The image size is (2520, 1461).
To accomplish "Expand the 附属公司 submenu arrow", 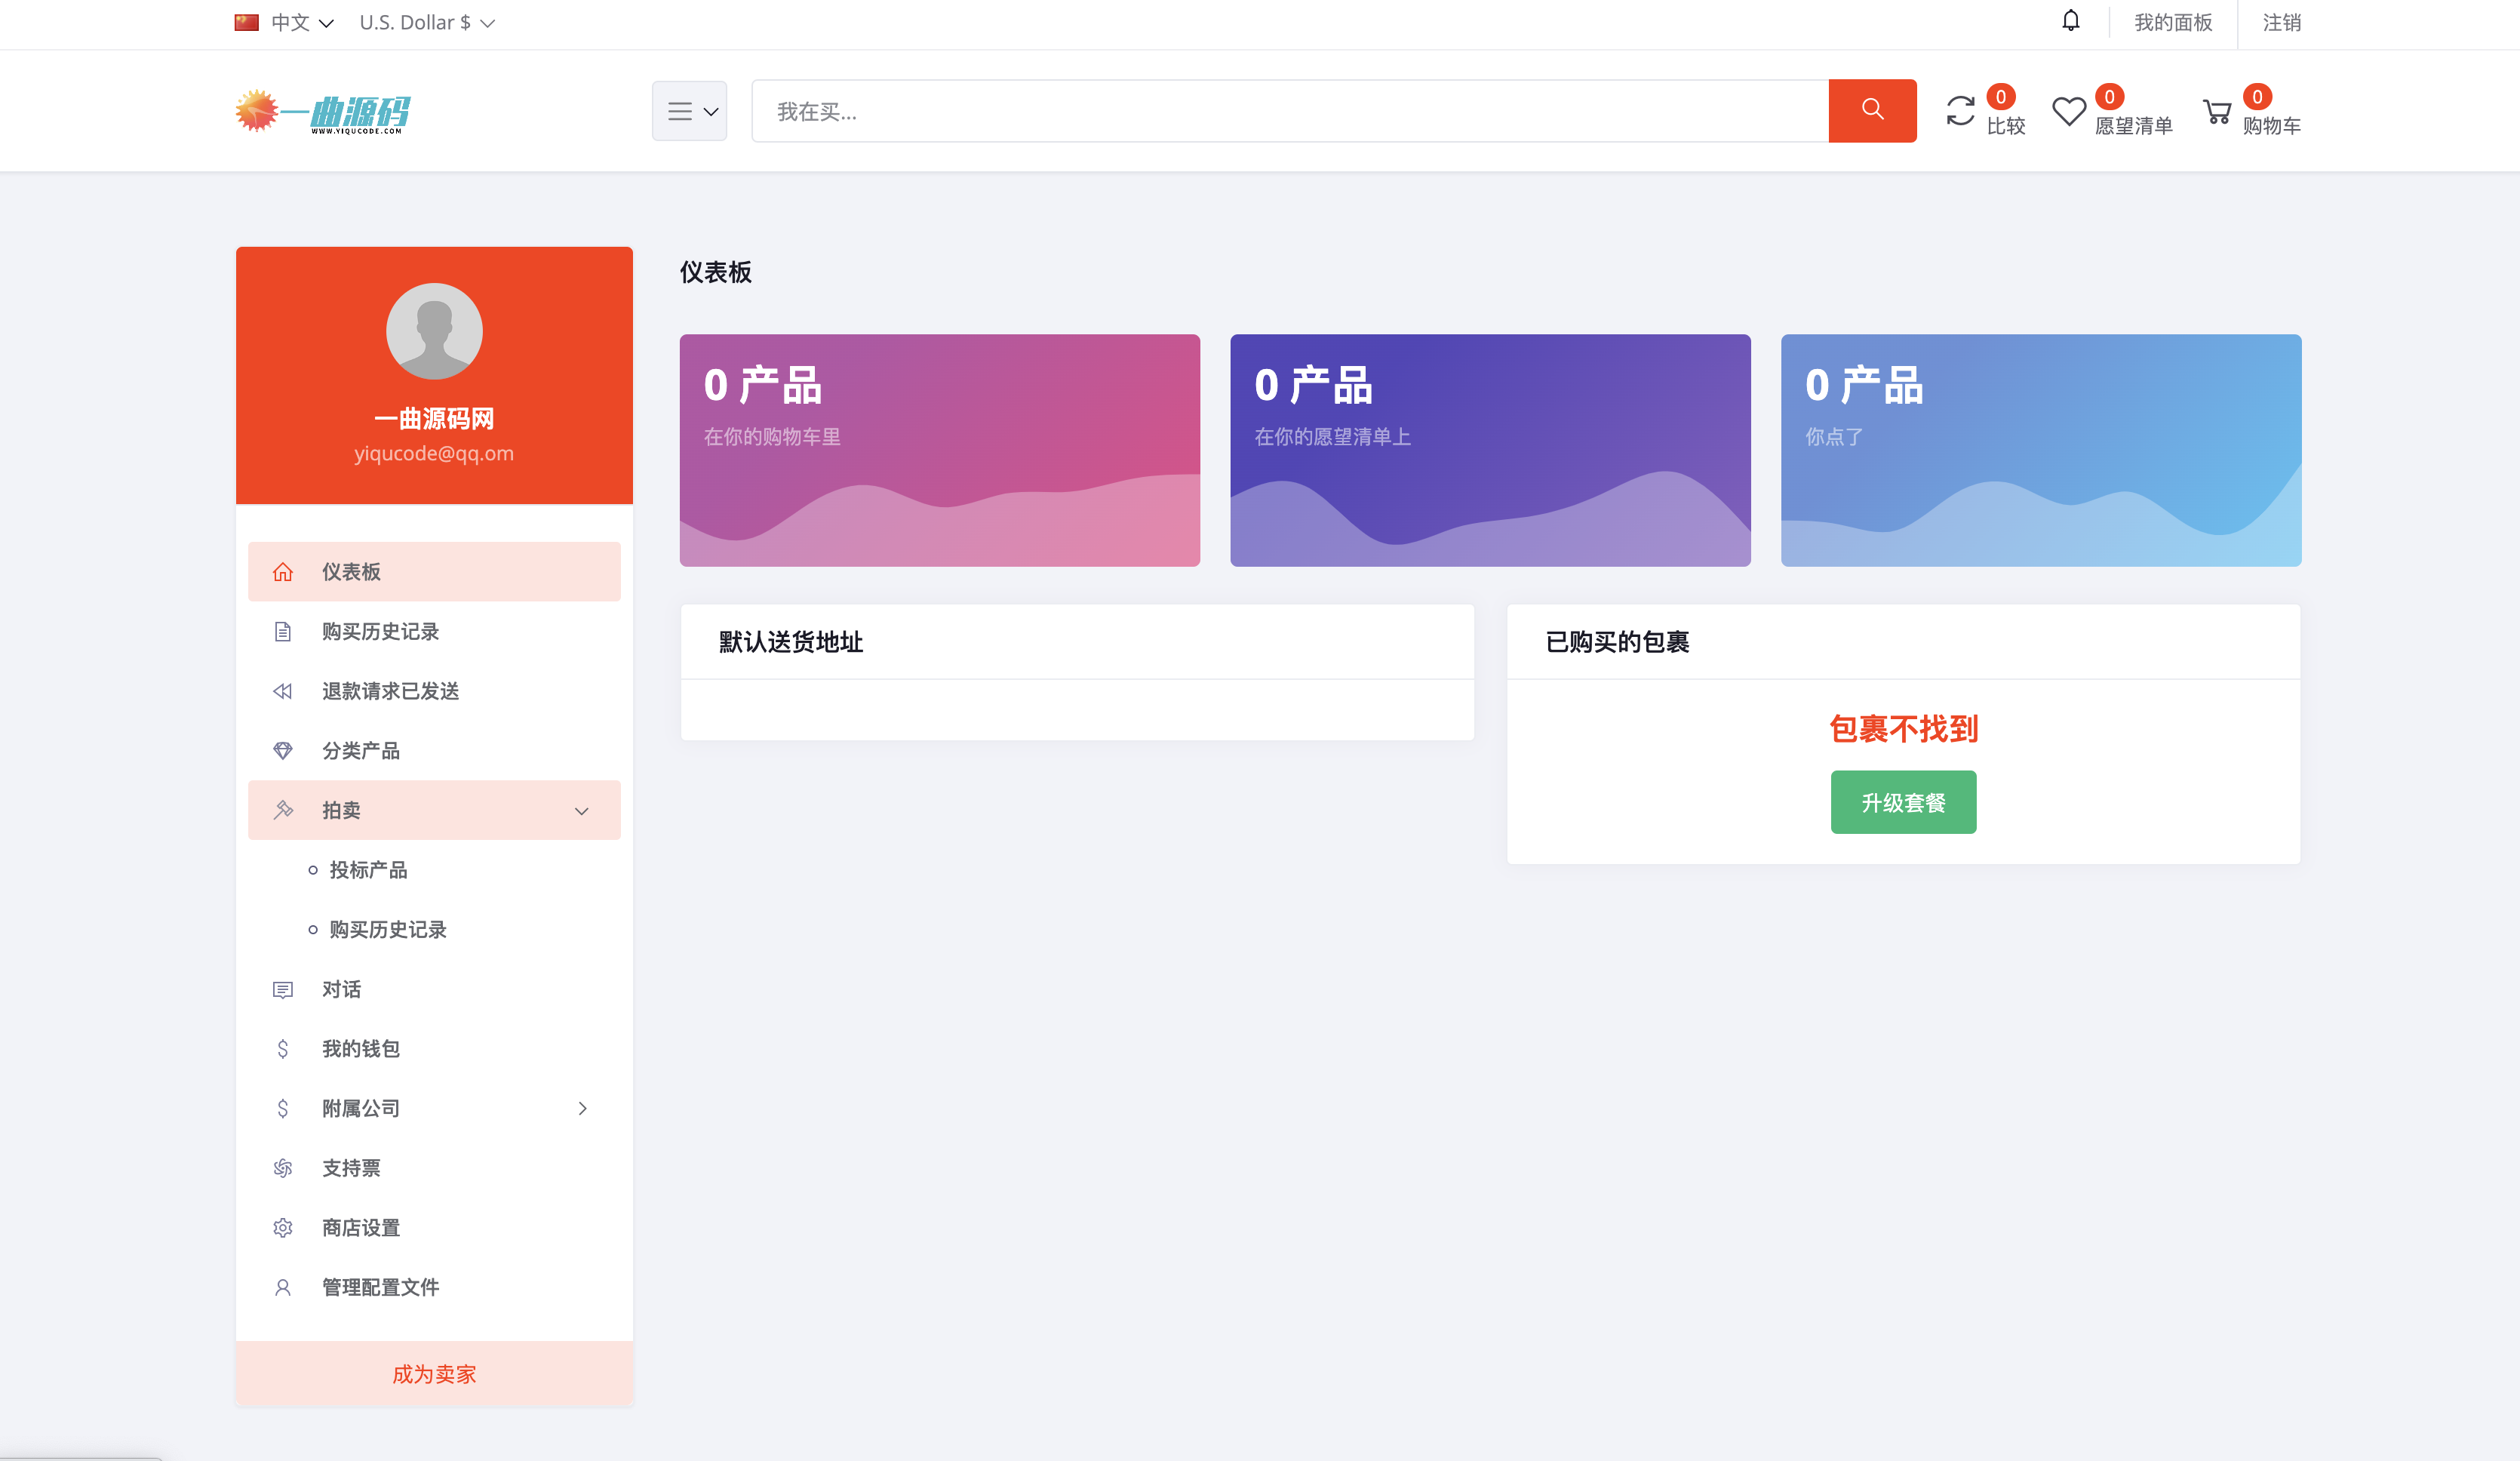I will 582,1109.
